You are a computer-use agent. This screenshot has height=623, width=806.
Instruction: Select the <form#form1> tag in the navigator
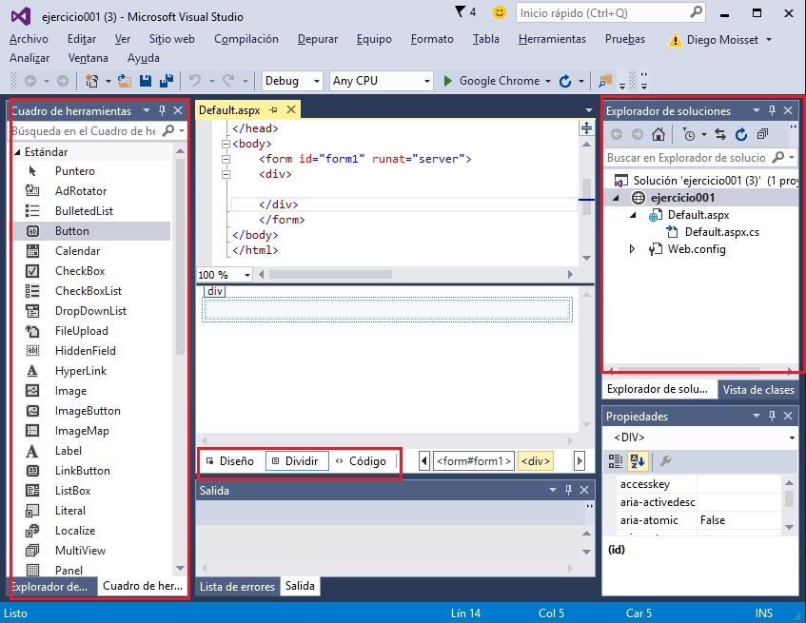pos(474,461)
